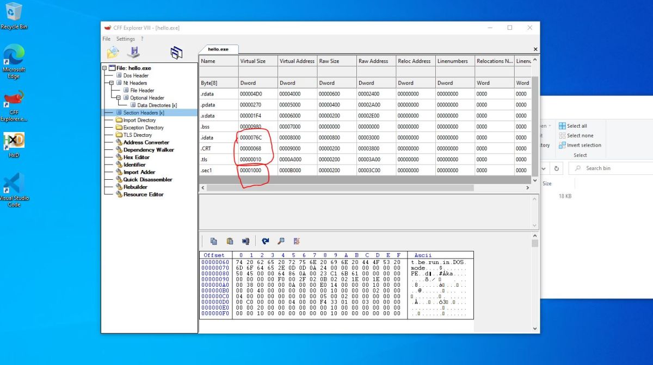This screenshot has width=653, height=365.
Task: Click the Linenumbers column header
Action: [x=455, y=61]
